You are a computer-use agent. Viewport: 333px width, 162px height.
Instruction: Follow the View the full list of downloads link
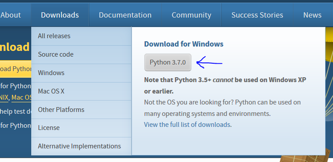click(x=187, y=125)
